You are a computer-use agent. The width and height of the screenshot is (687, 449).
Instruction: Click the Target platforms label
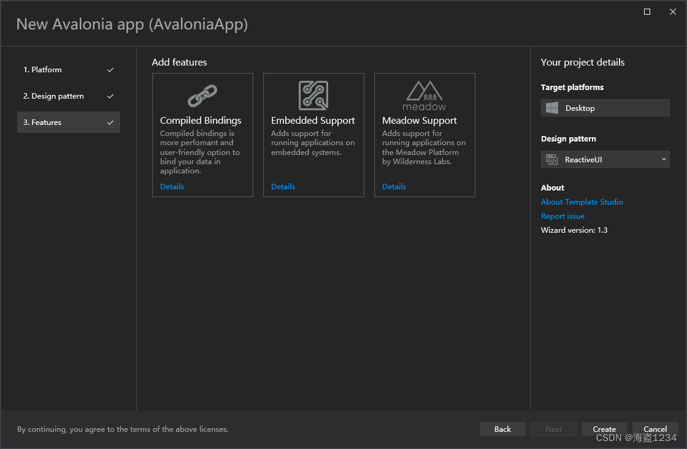(x=572, y=87)
